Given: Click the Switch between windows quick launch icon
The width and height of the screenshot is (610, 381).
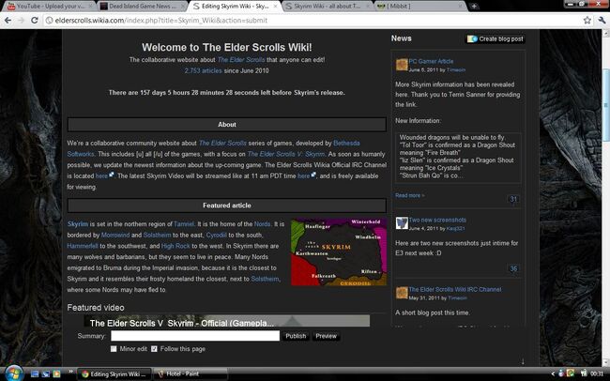Looking at the screenshot, I should [x=46, y=374].
